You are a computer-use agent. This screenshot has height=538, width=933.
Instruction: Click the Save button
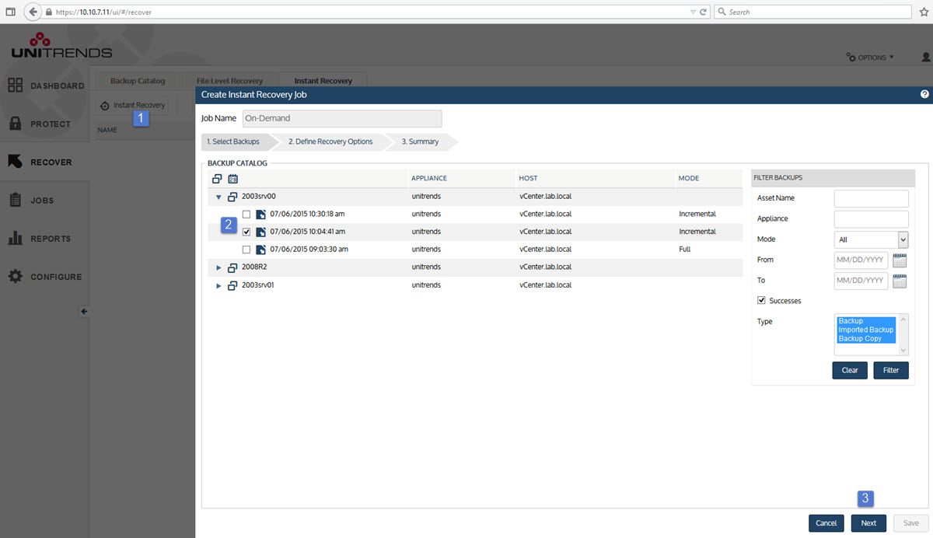click(x=910, y=523)
